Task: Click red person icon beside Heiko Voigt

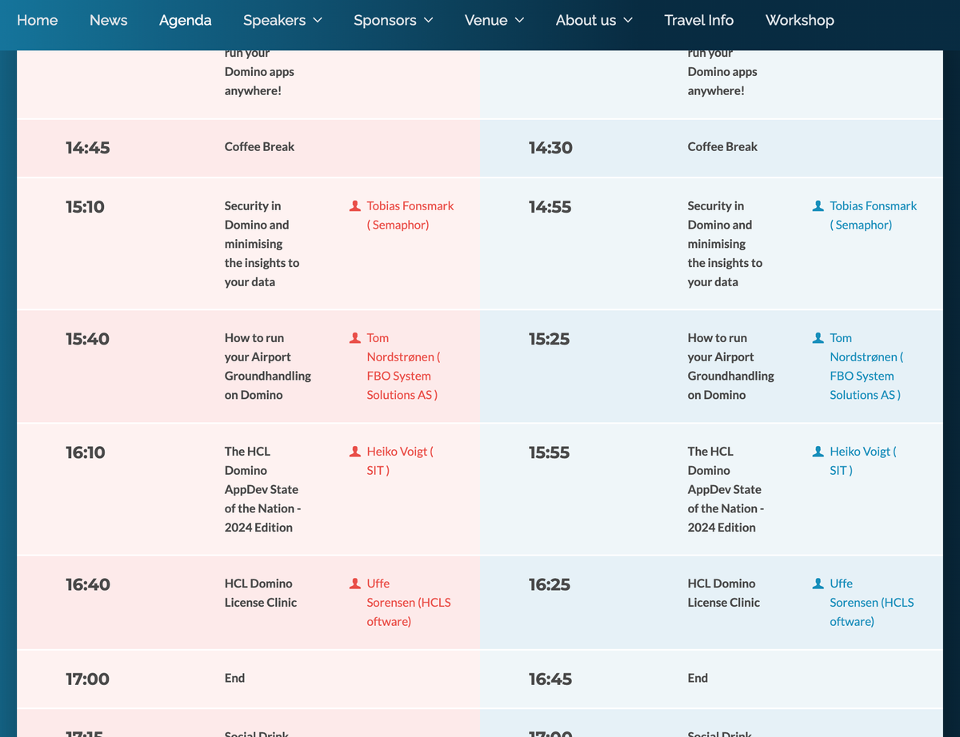Action: (x=355, y=452)
